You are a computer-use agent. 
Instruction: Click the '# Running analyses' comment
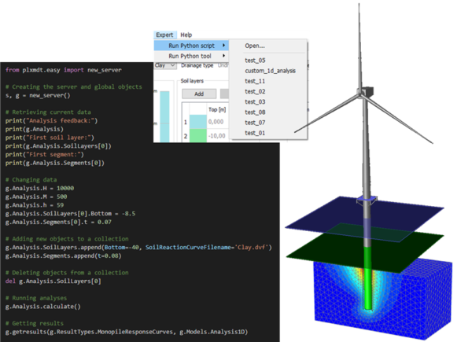36,298
